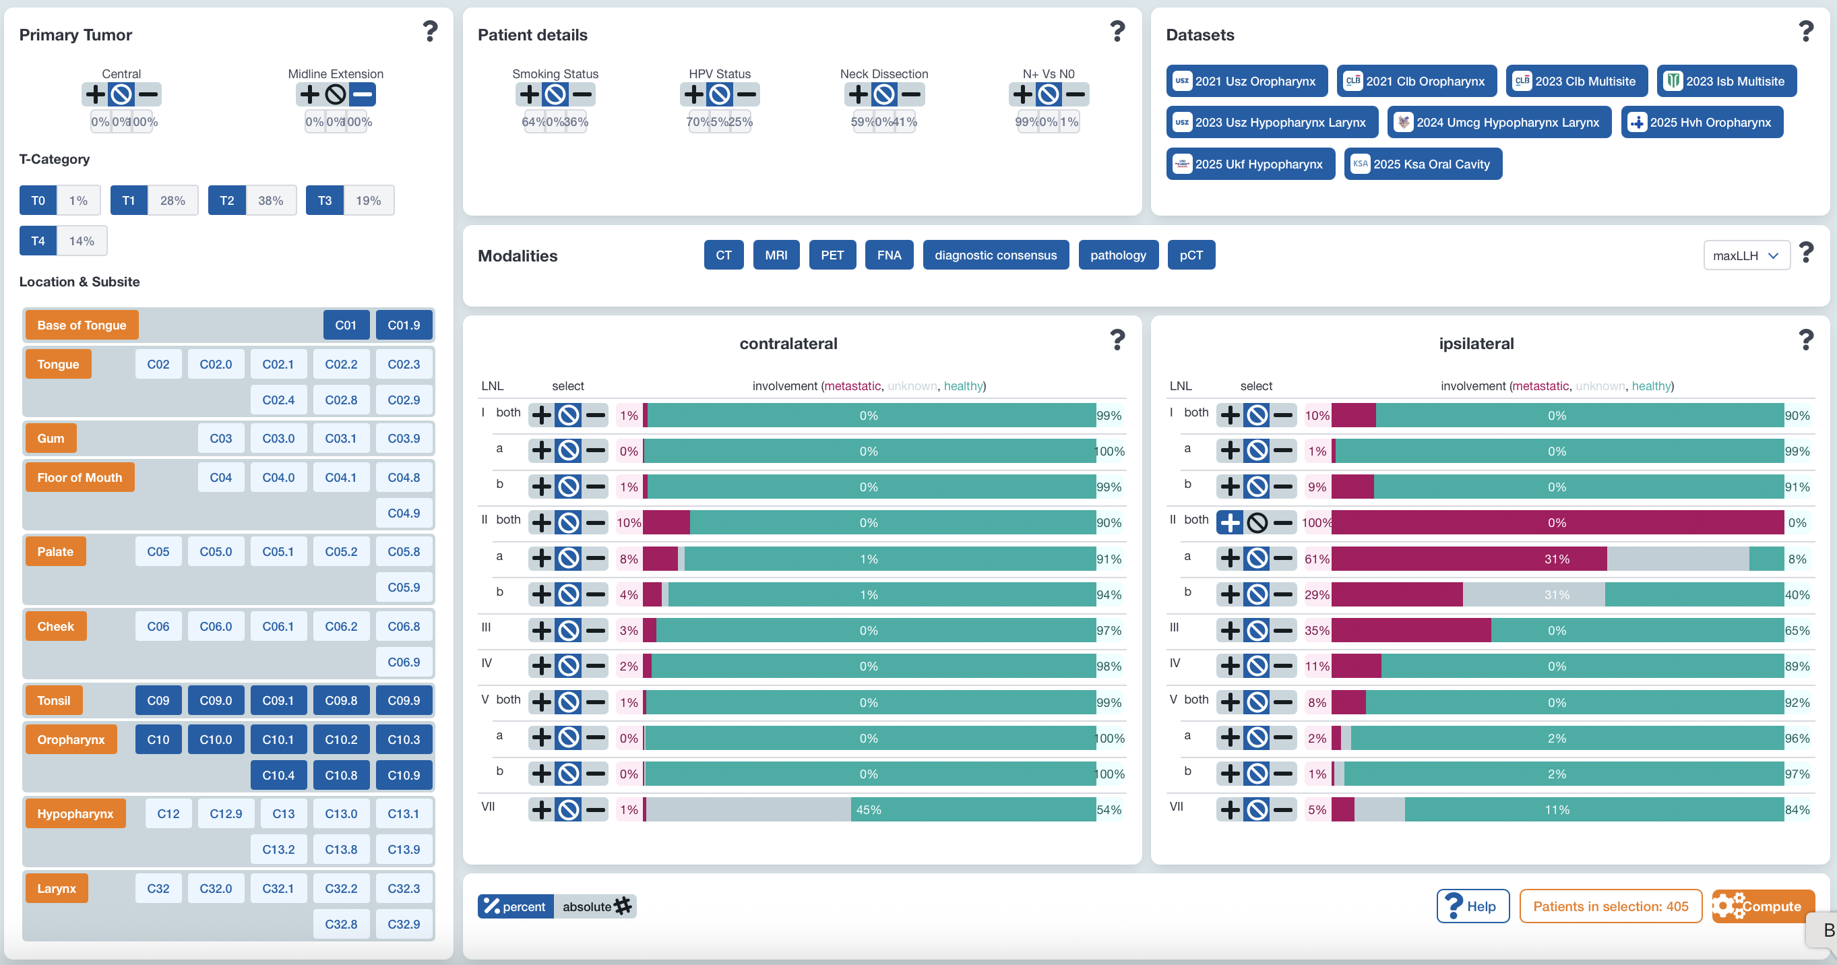Viewport: 1837px width, 965px height.
Task: Select the Hypopharynx location group
Action: coord(75,814)
